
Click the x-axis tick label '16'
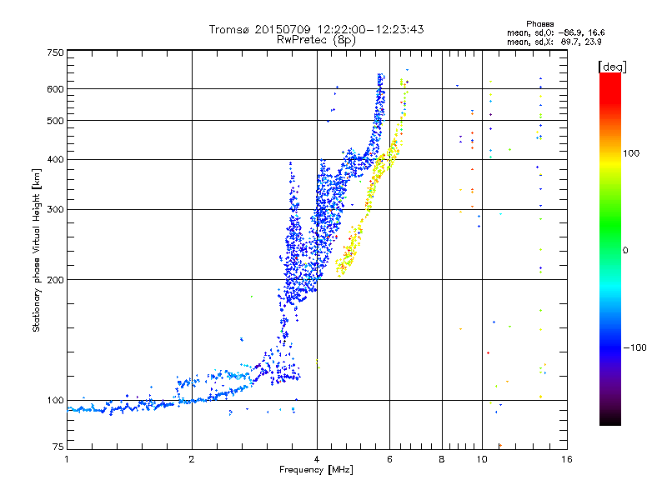(567, 459)
